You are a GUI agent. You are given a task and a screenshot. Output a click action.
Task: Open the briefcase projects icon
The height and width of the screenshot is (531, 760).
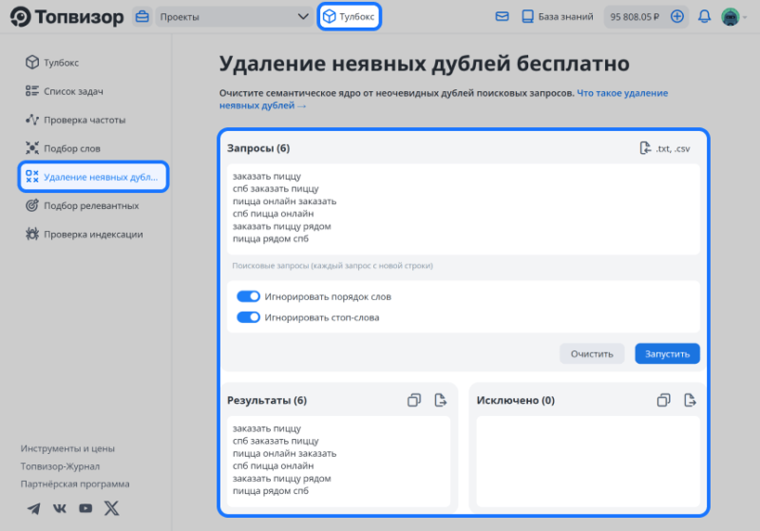[142, 16]
